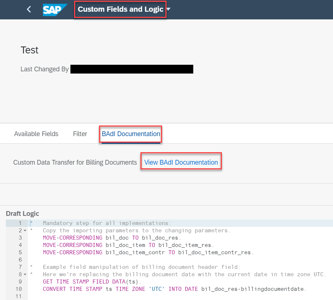Screen dimensions: 333x300
Task: Click the CONVERT TIME STAMP code line
Action: click(174, 289)
